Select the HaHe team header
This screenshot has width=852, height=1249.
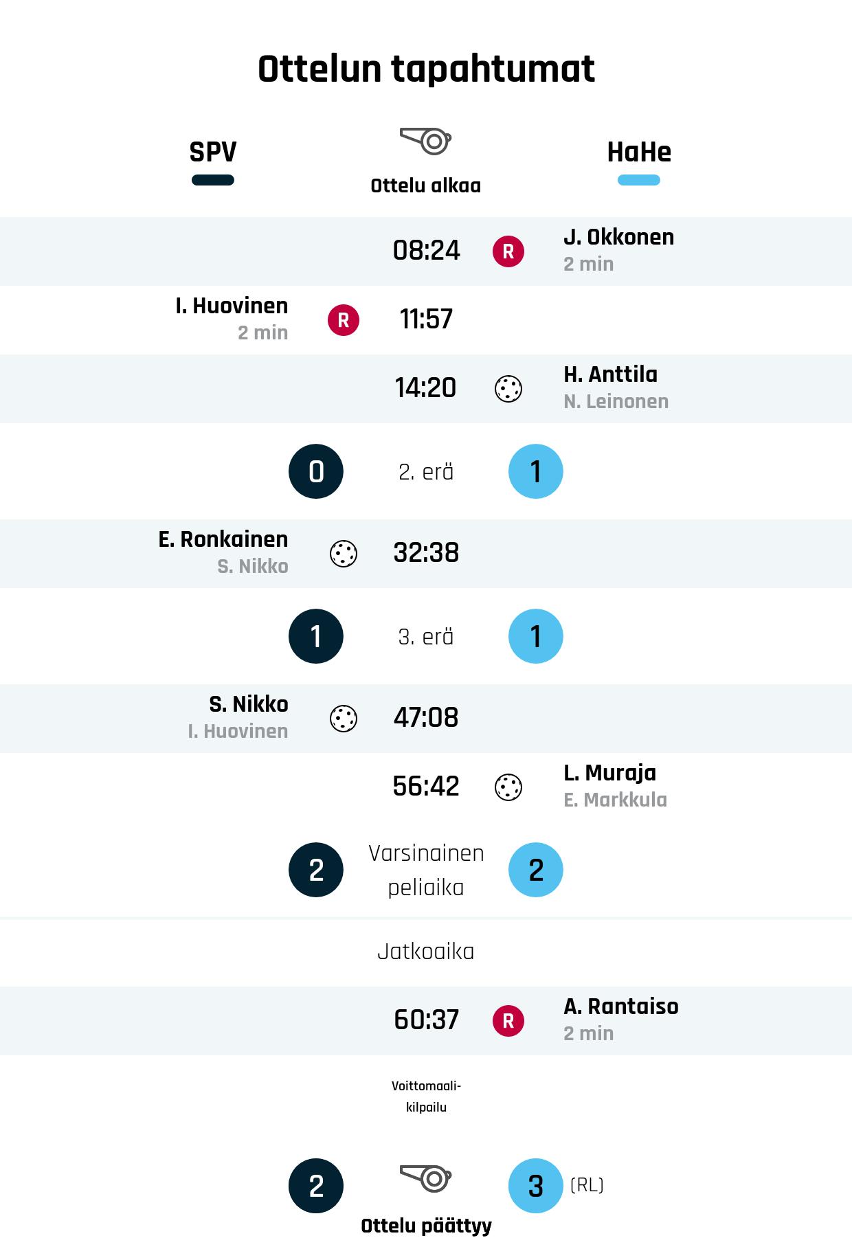[x=639, y=152]
